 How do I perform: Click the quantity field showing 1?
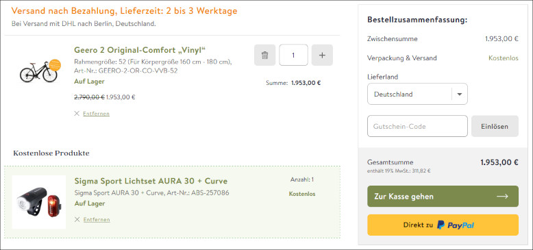[293, 55]
